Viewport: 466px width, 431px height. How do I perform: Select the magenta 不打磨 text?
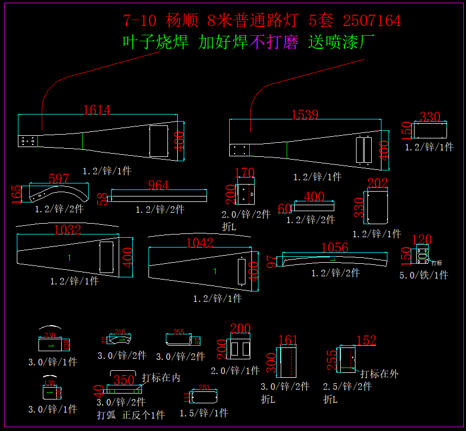(x=274, y=42)
